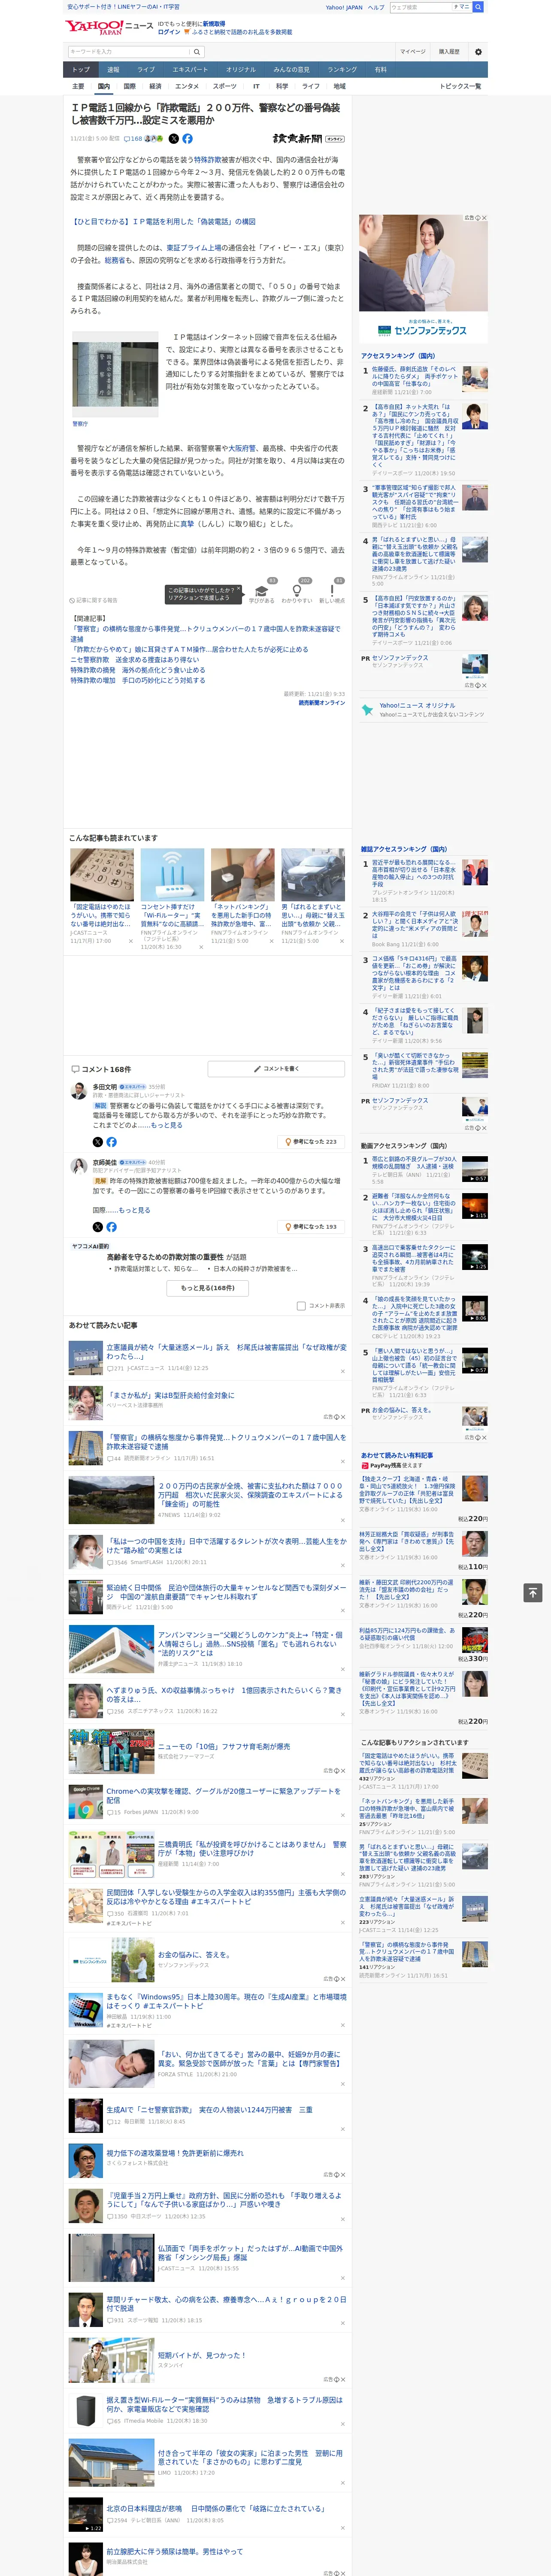The image size is (551, 2576).
Task: Share 京師美佳's comment on X
Action: coord(97,1226)
